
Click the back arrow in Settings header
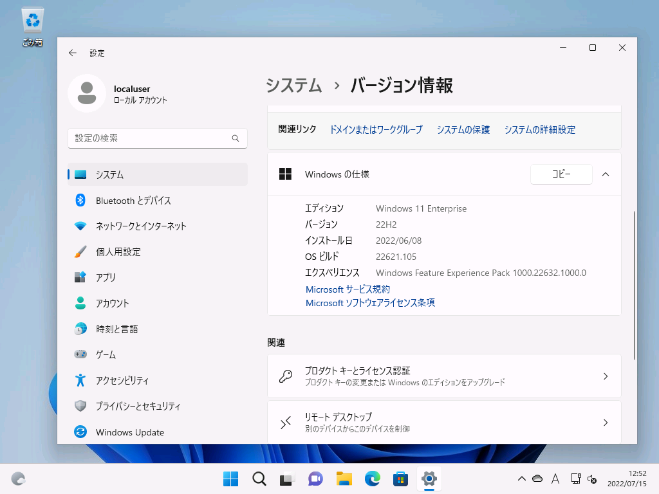click(x=73, y=53)
